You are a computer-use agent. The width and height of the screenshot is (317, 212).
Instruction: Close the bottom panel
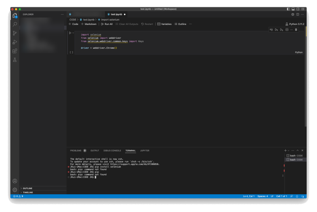[302, 150]
